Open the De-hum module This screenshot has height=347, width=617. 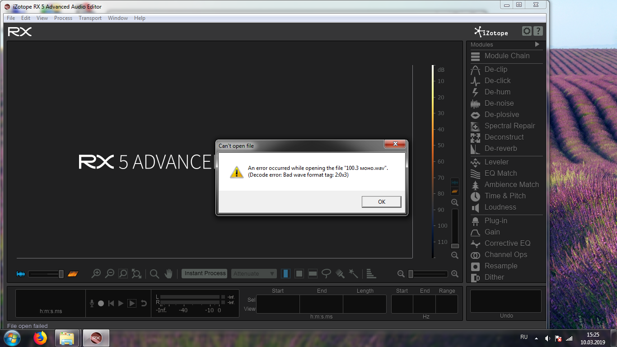pos(506,92)
